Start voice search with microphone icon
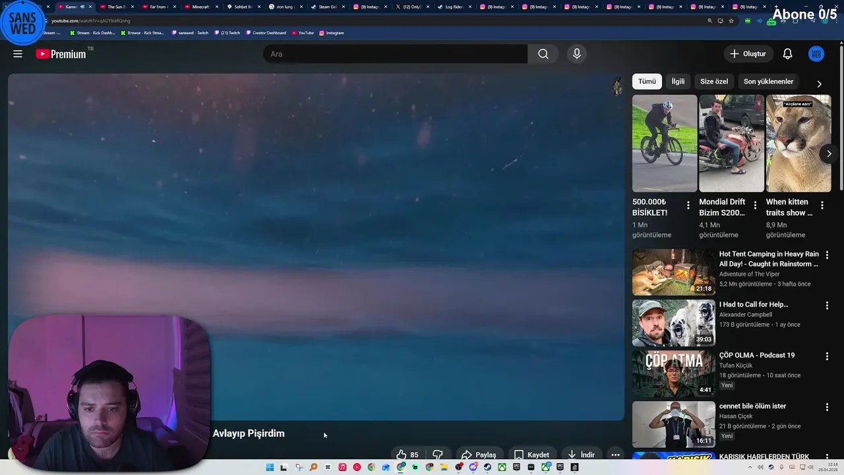 577,54
